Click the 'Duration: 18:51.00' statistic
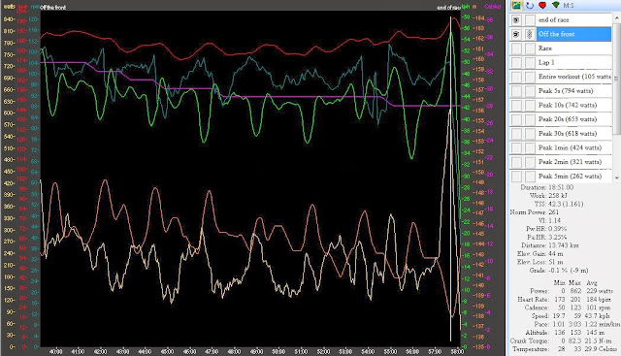This screenshot has width=621, height=356. [x=547, y=187]
